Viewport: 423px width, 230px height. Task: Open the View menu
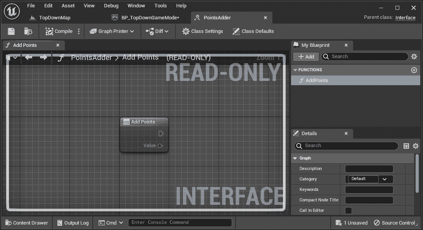click(89, 6)
